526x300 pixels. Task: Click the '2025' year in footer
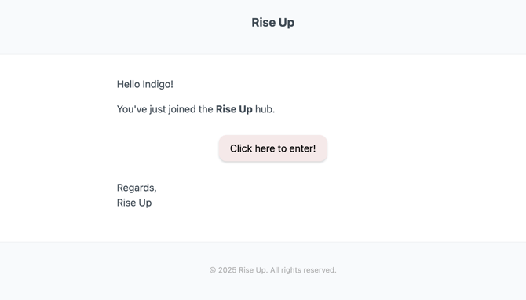pyautogui.click(x=228, y=270)
